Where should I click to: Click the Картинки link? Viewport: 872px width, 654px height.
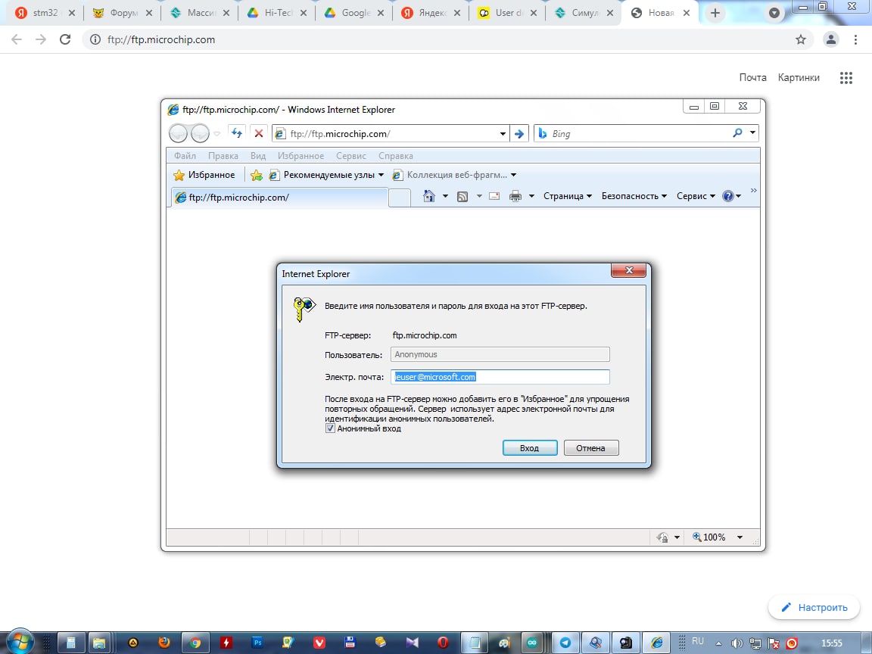coord(799,77)
